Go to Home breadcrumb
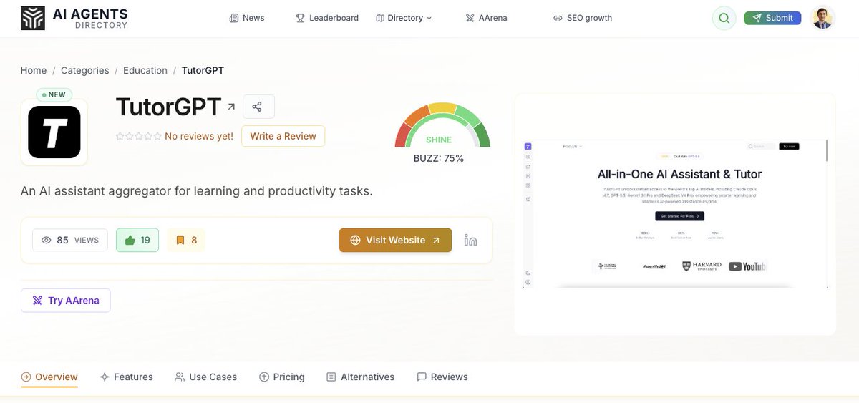The height and width of the screenshot is (403, 859). tap(34, 70)
